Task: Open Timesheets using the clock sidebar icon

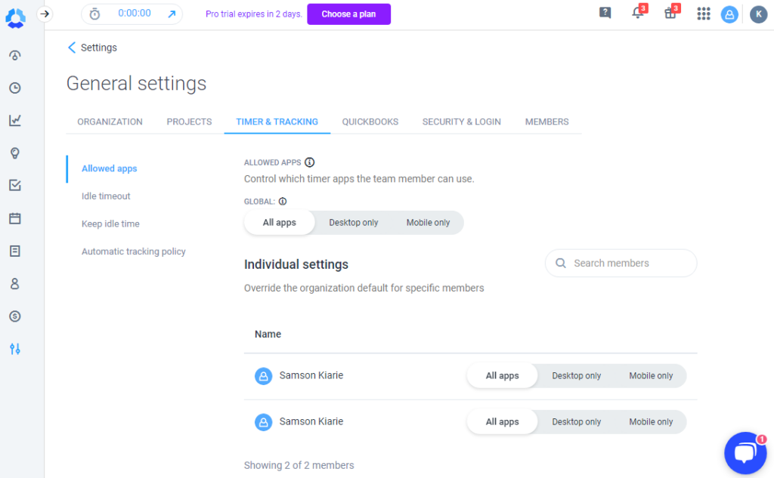Action: point(14,88)
